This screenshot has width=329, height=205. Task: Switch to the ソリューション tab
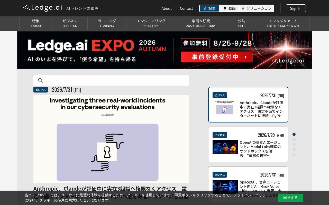pos(257,8)
